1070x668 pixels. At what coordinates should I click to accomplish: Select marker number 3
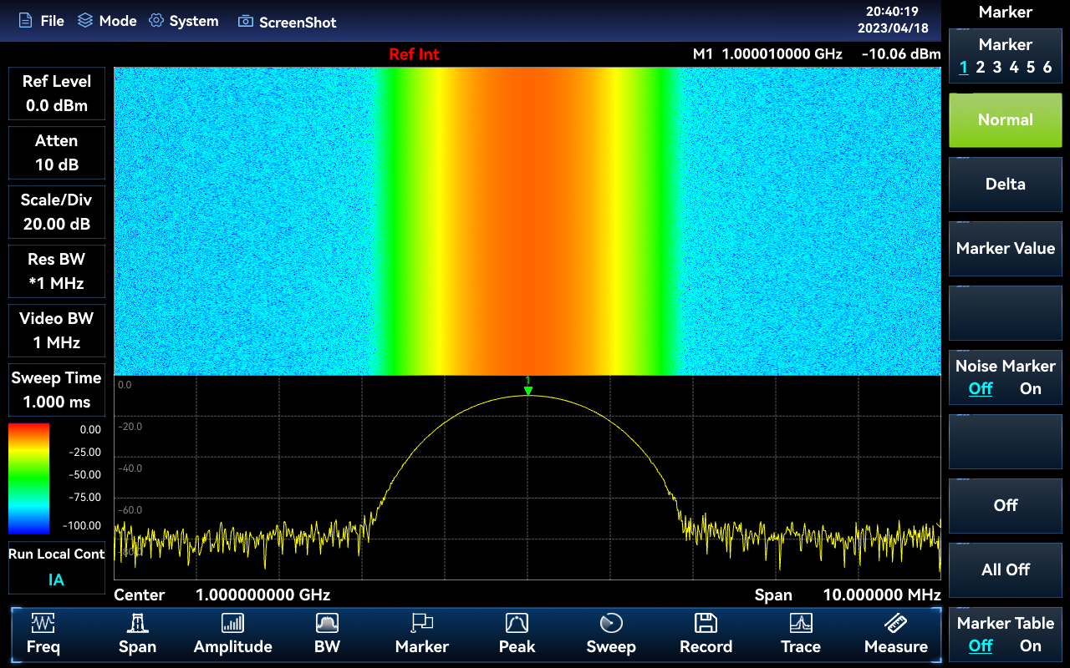tap(996, 68)
